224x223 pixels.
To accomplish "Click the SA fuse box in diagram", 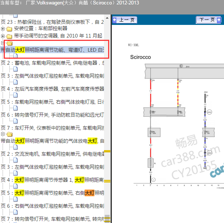I will tap(154, 132).
